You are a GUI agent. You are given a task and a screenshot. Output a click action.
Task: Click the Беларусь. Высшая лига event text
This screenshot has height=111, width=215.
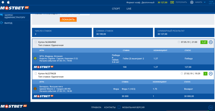(51, 87)
